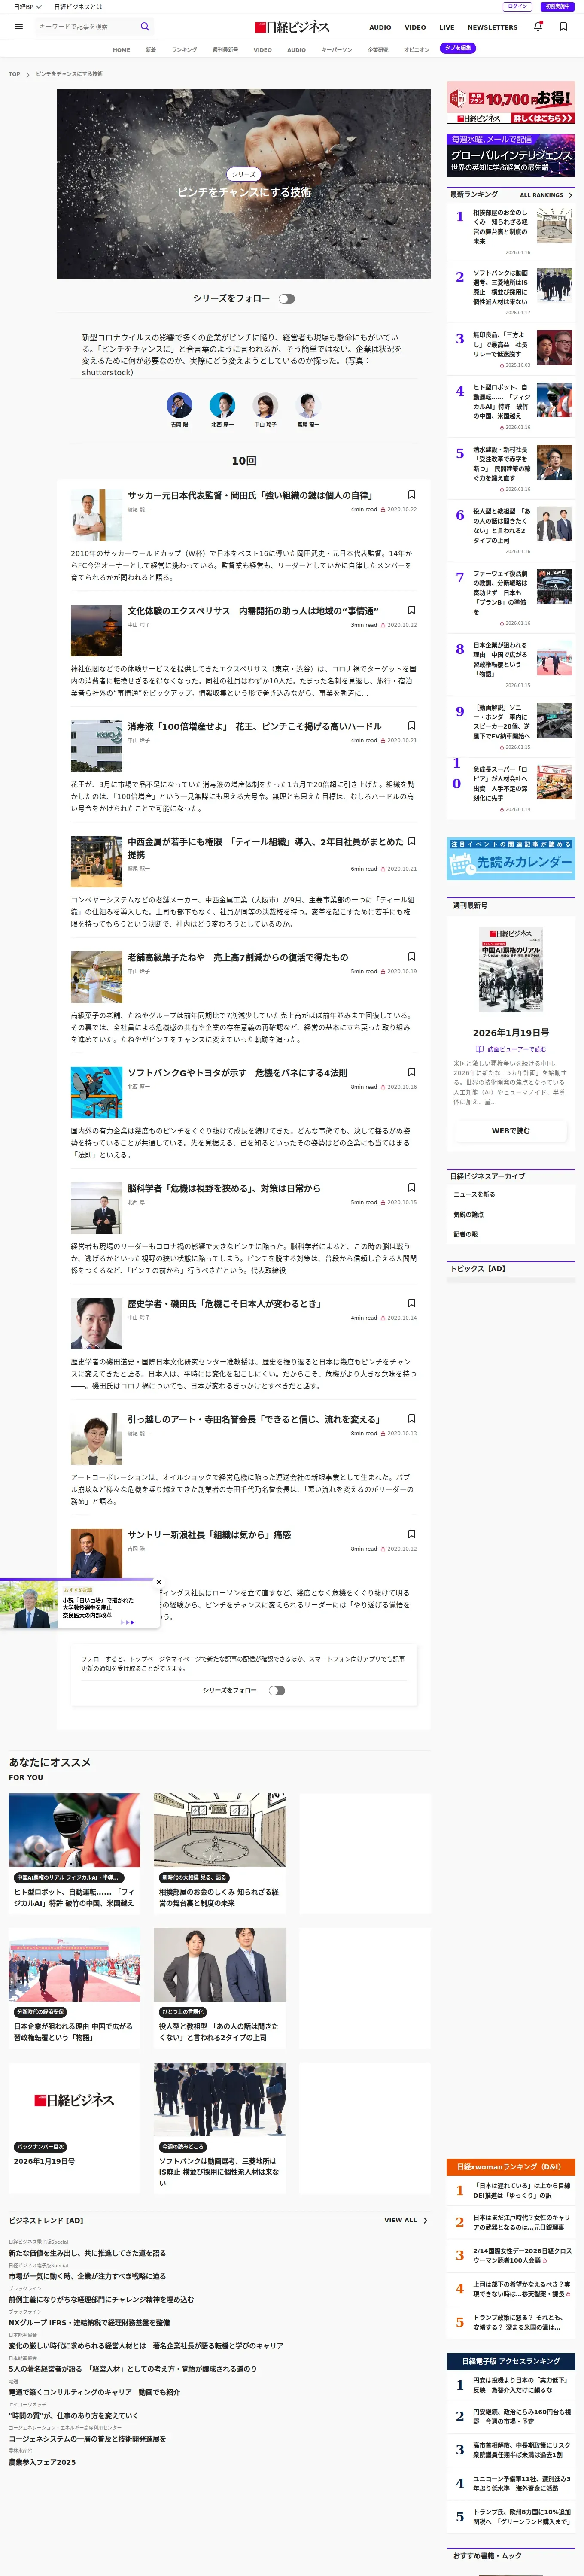Screen dimensions: 584x2576
Task: Open 農業参入フェア2025 link
Action: [42, 2462]
